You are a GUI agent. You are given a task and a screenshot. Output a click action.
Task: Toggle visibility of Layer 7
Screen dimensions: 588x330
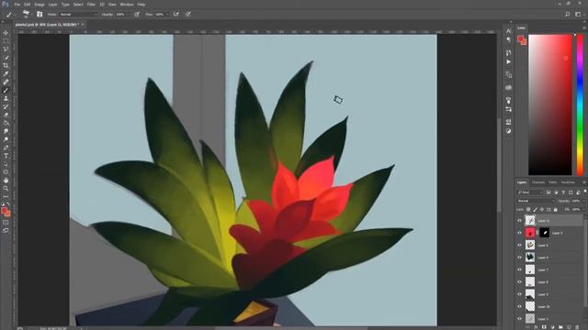(x=520, y=269)
